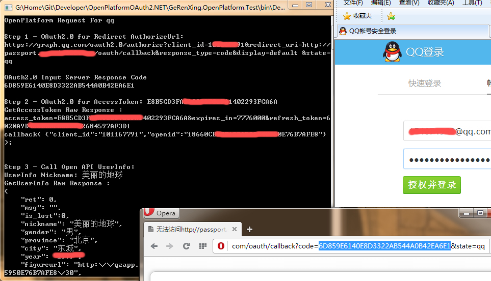Viewport: 491px width, 281px height.
Task: Click the "gender" line in JSON output
Action: 50,232
